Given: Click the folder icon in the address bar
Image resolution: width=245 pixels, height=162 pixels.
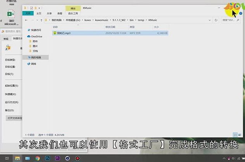Looking at the screenshot, I should pyautogui.click(x=46, y=20).
